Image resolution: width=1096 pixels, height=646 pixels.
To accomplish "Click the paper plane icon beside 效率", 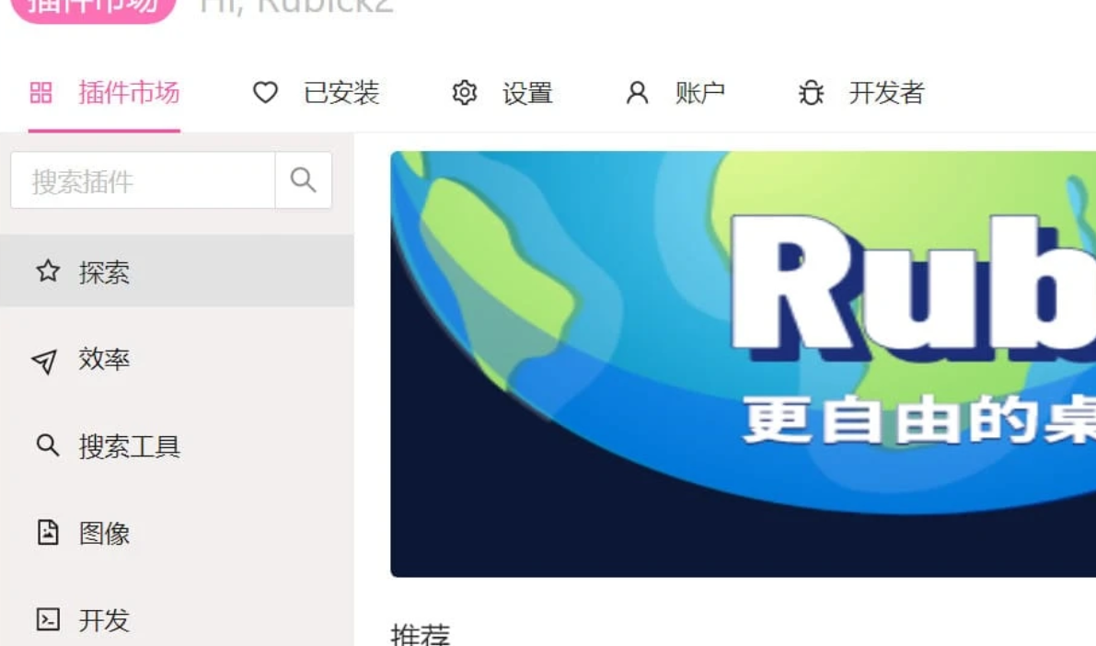I will (45, 361).
